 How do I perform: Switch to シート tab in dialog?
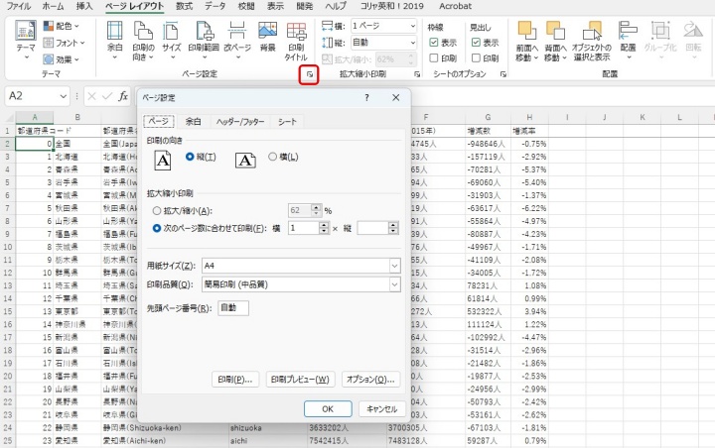point(287,122)
